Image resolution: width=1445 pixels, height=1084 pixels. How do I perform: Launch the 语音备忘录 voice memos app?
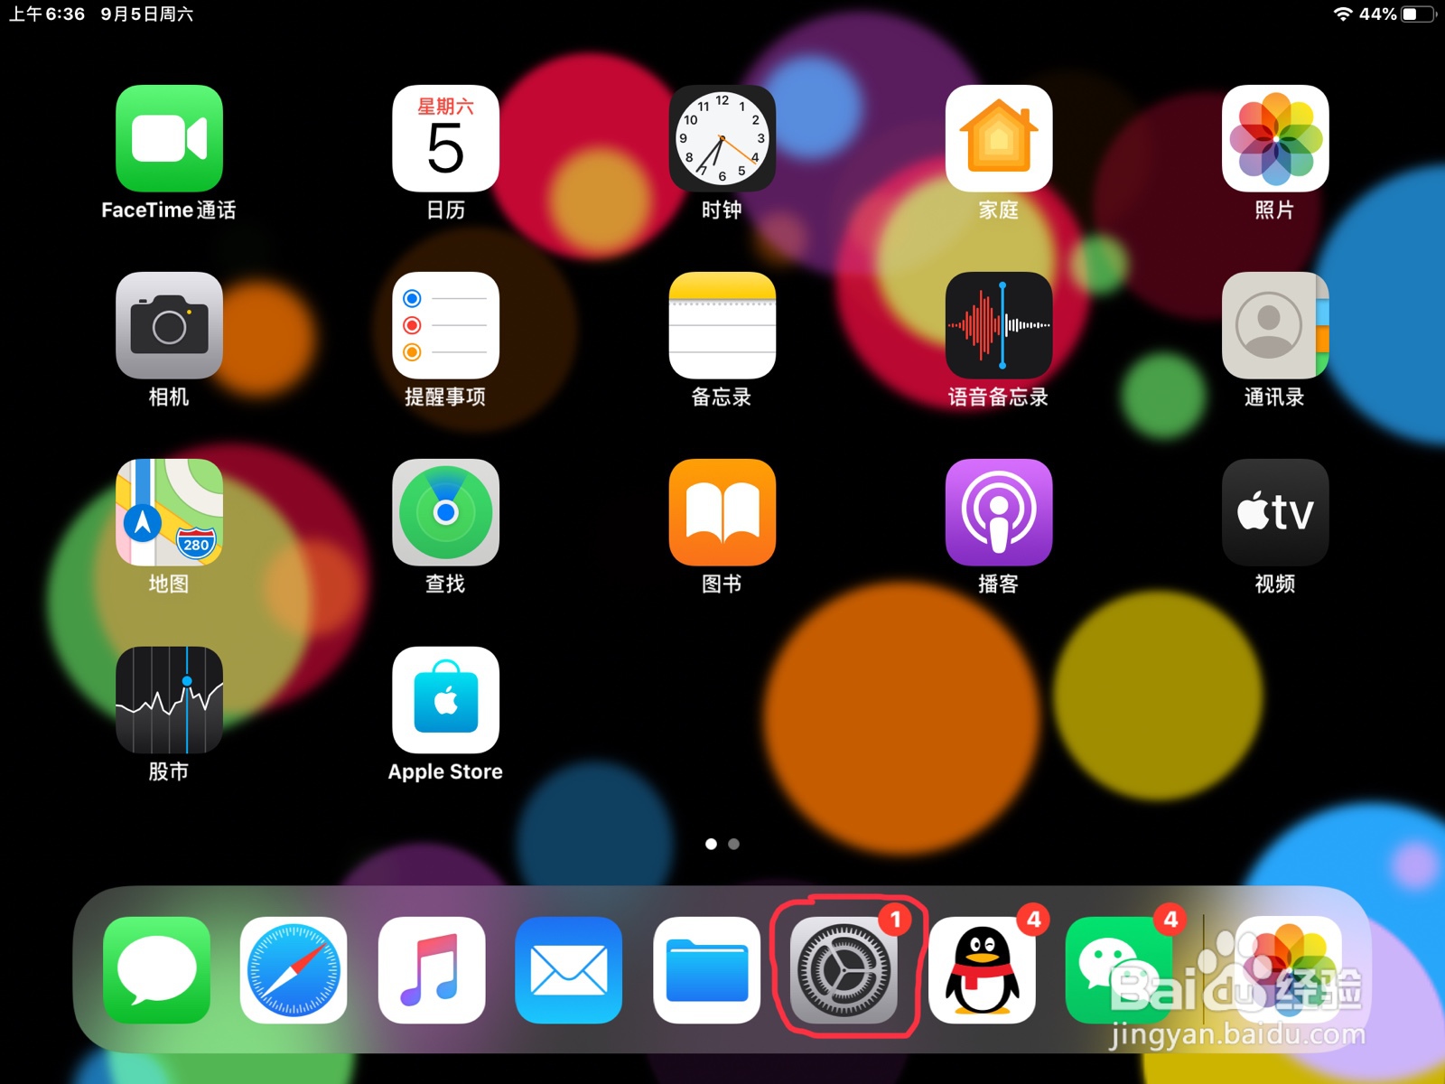pos(998,325)
